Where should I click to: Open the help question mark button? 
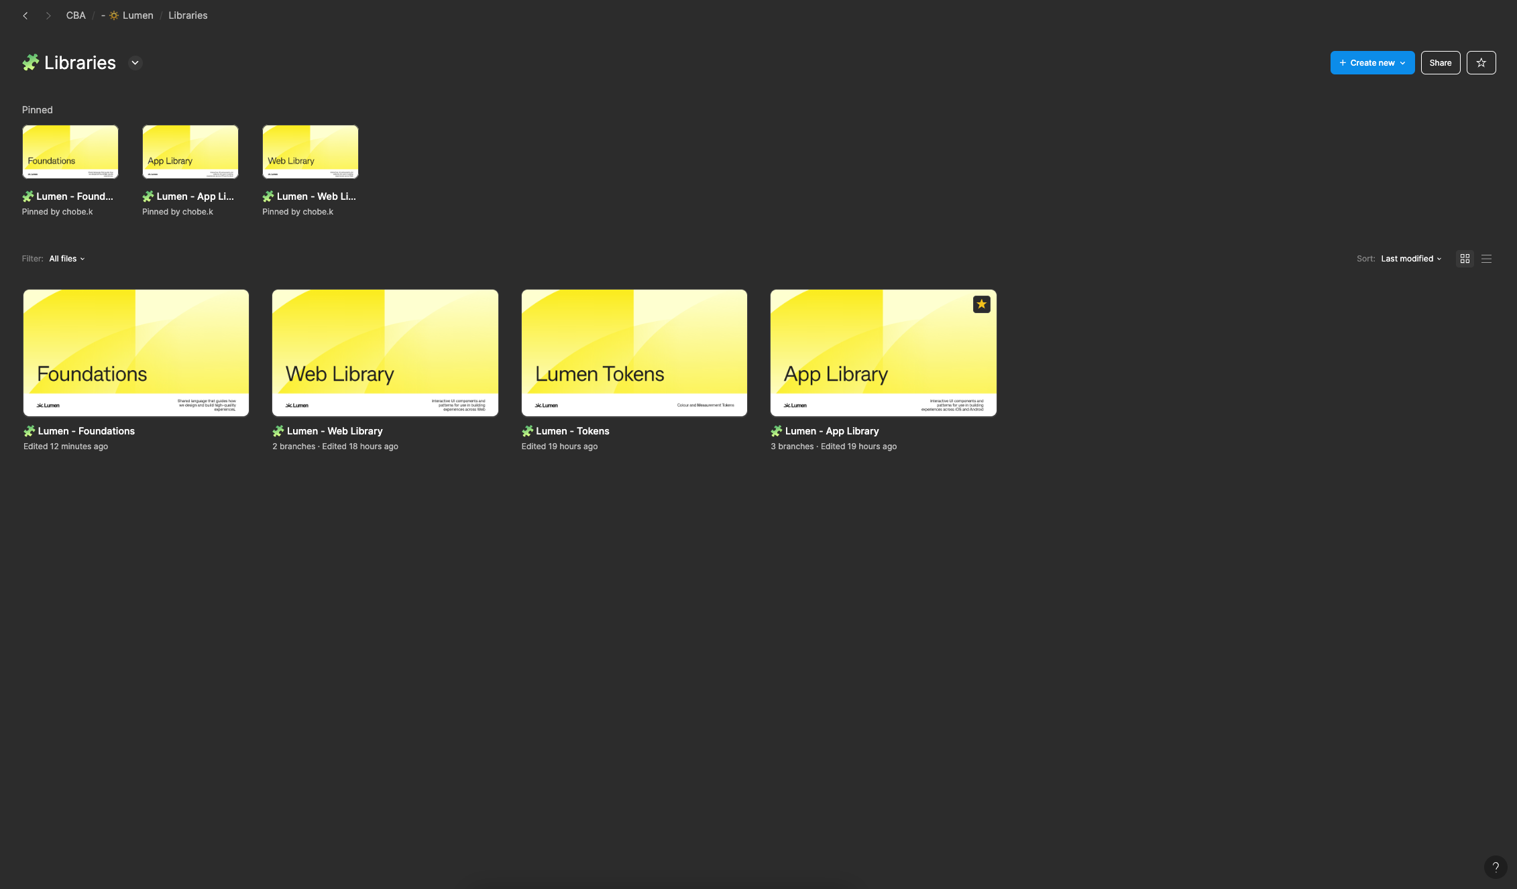[1495, 867]
